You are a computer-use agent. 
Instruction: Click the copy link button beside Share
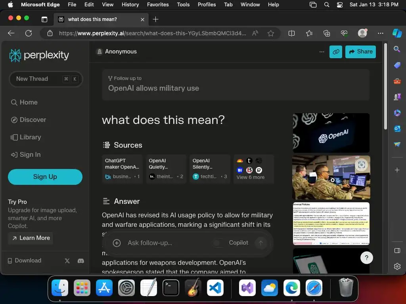coord(335,52)
